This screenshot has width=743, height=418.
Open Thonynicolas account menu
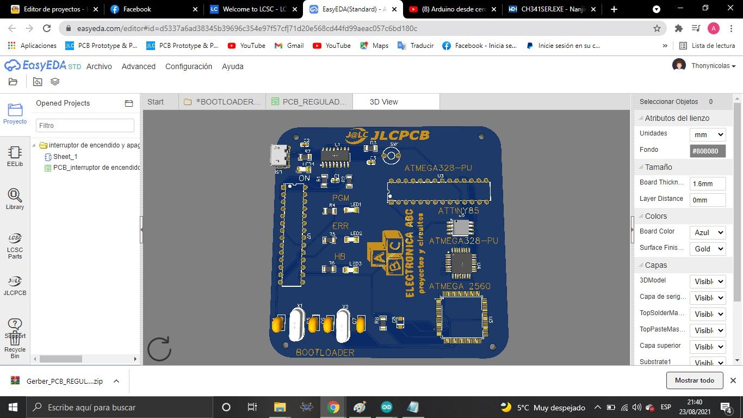coord(714,66)
